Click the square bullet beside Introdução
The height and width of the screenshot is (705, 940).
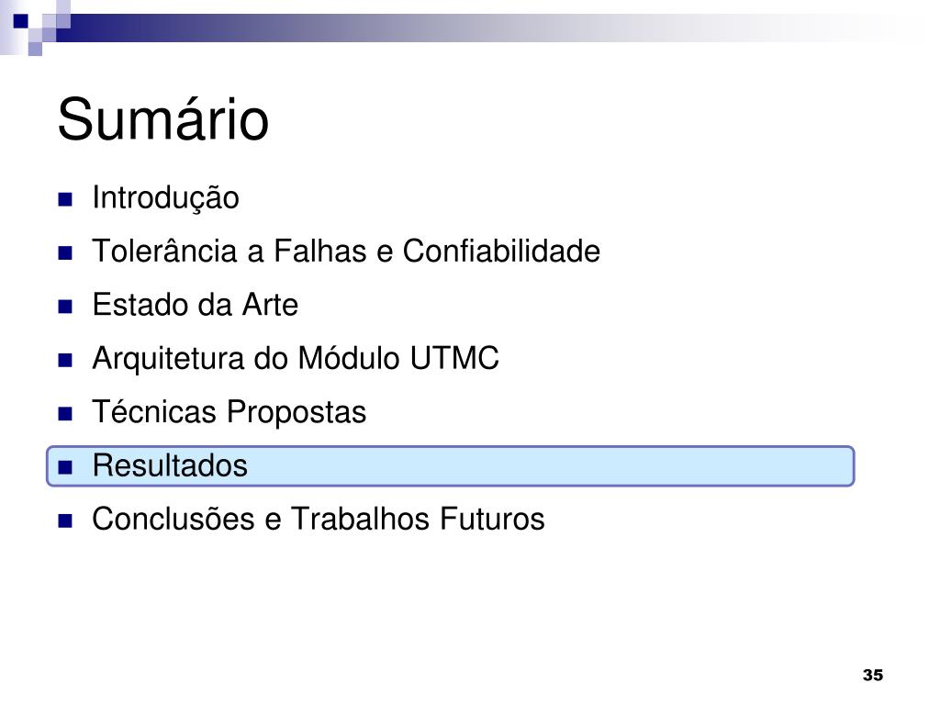65,199
